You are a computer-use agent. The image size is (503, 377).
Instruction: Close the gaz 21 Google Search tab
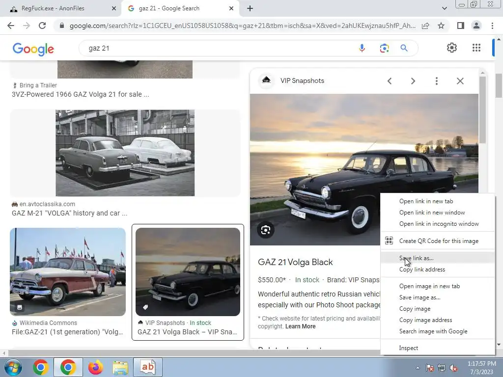click(231, 8)
